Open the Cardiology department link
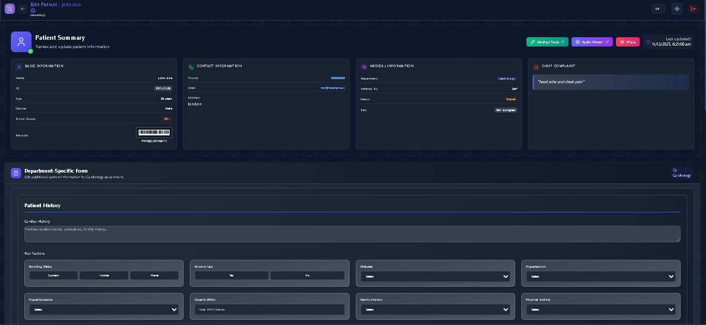This screenshot has width=706, height=325. 506,78
